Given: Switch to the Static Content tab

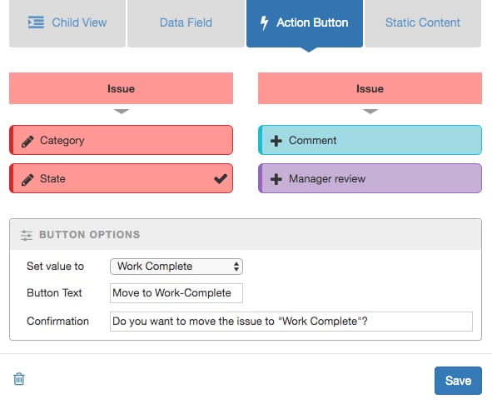Looking at the screenshot, I should 423,23.
